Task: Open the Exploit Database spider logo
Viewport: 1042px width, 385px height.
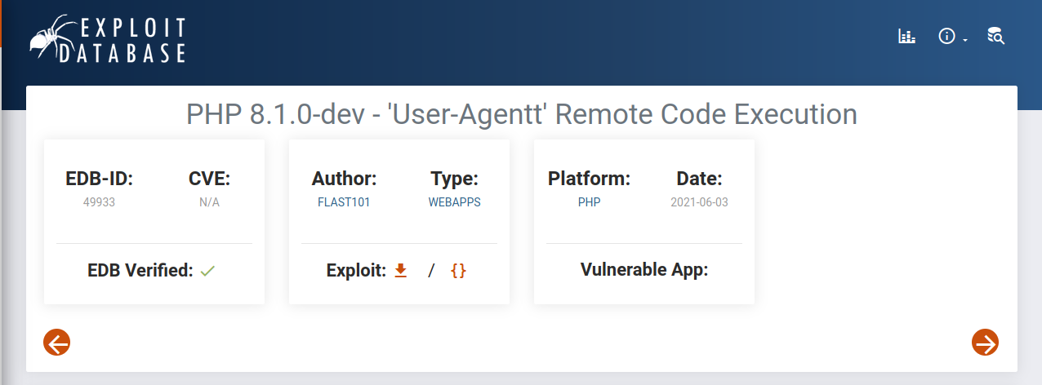Action: click(x=107, y=39)
